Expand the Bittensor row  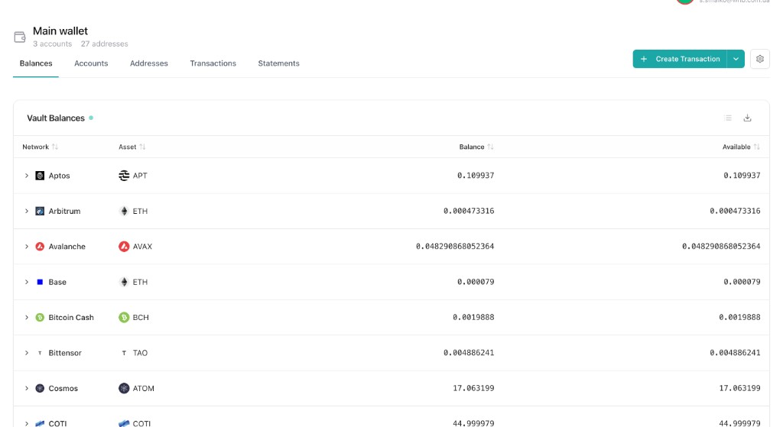pyautogui.click(x=27, y=353)
